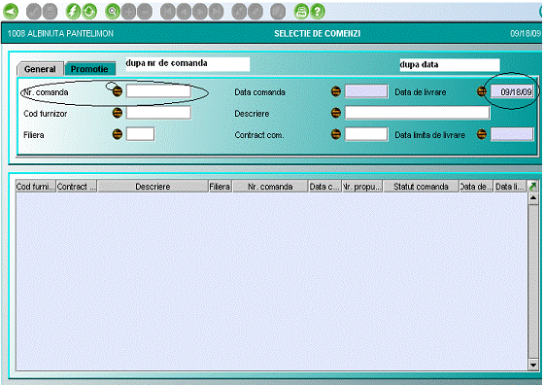The height and width of the screenshot is (385, 545).
Task: Open help with the question mark icon
Action: coord(318,12)
